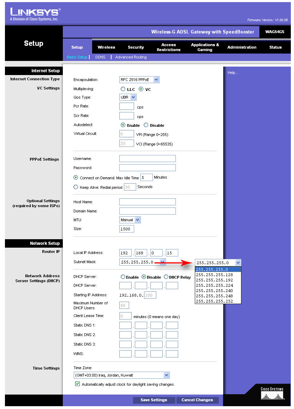This screenshot has width=294, height=409.
Task: Pick 255.255.255.240 subnet mask option
Action: coord(218,291)
